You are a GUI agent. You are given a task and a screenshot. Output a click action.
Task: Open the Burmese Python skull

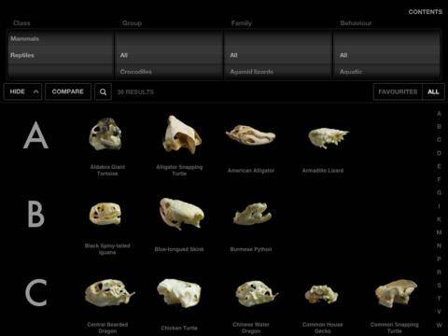point(252,214)
